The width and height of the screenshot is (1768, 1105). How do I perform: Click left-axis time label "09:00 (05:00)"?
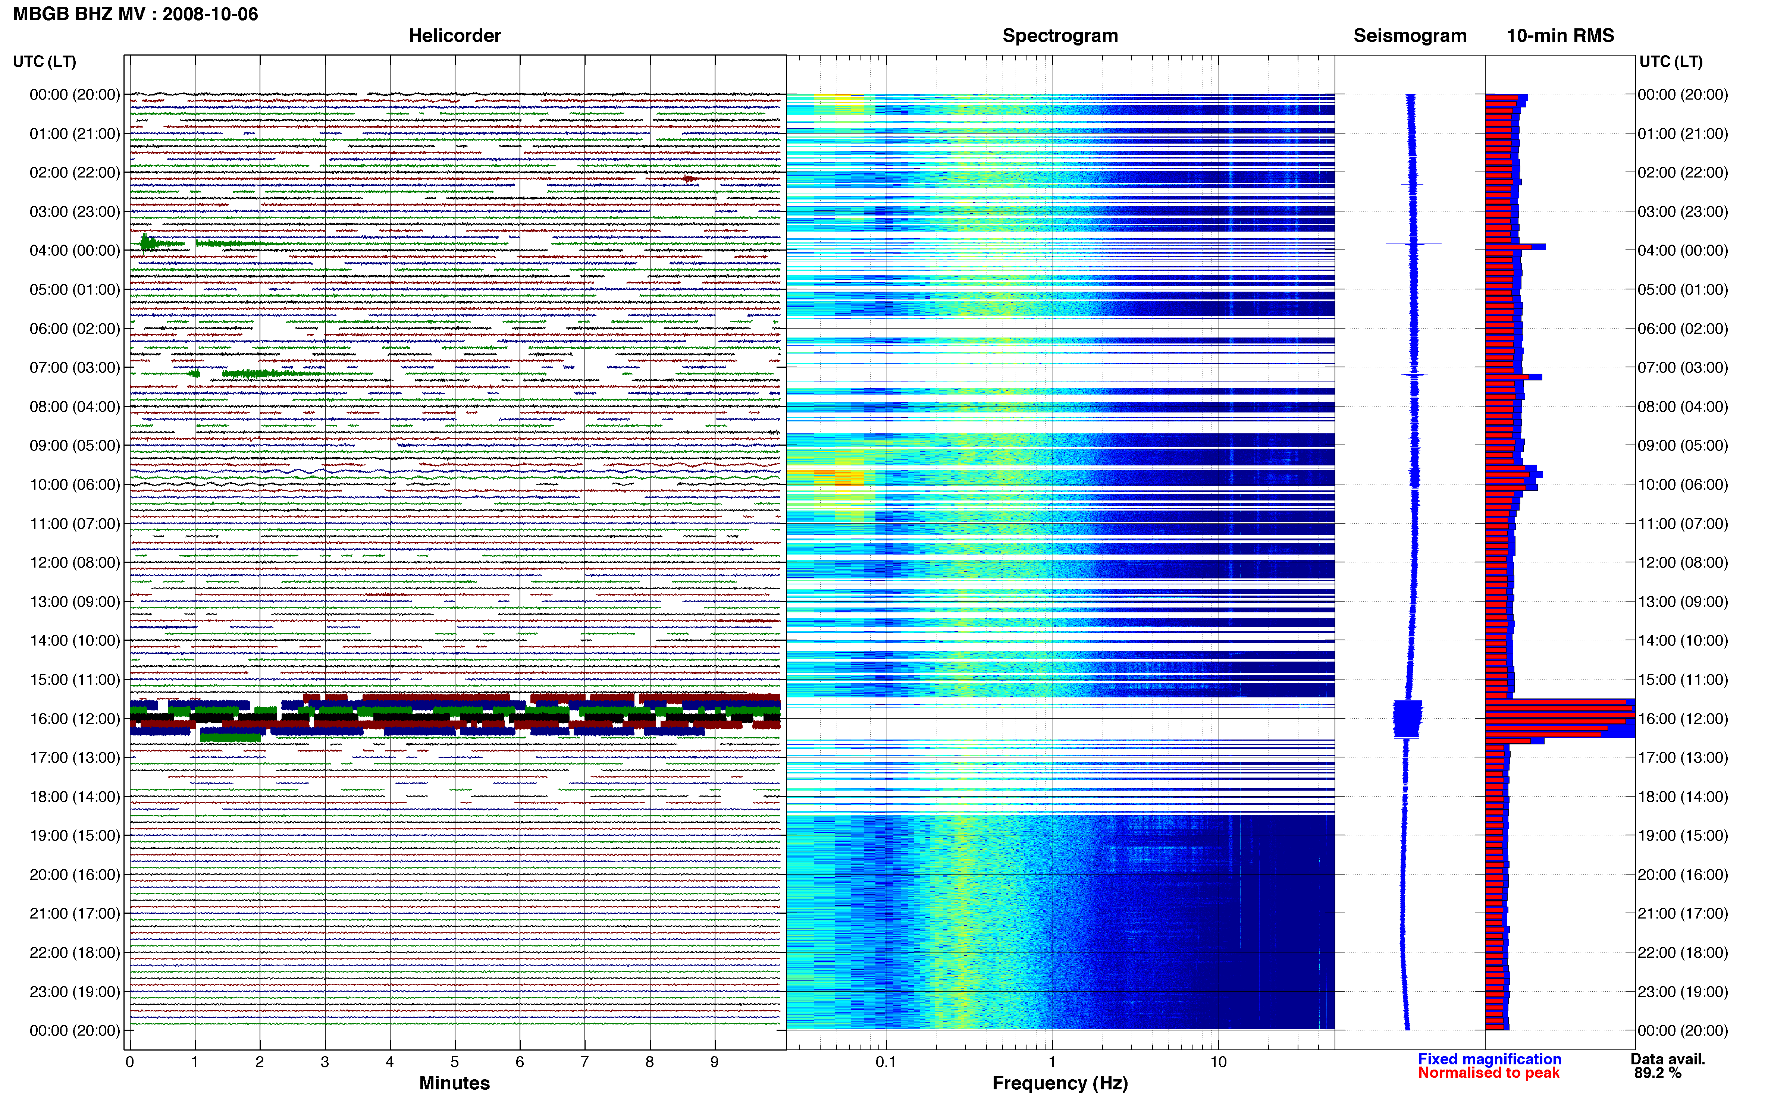(75, 446)
